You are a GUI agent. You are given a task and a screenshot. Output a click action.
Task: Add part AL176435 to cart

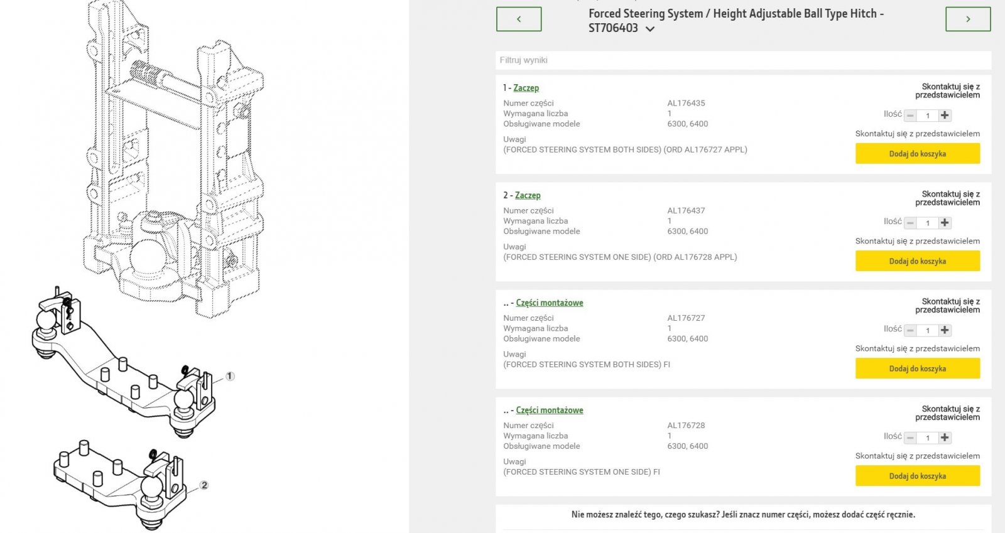(917, 154)
